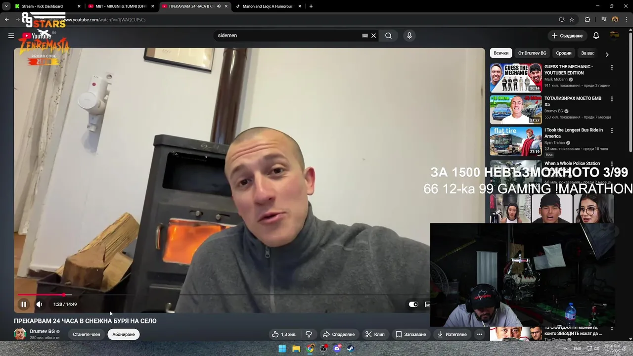Start voice search with the microphone

(409, 36)
